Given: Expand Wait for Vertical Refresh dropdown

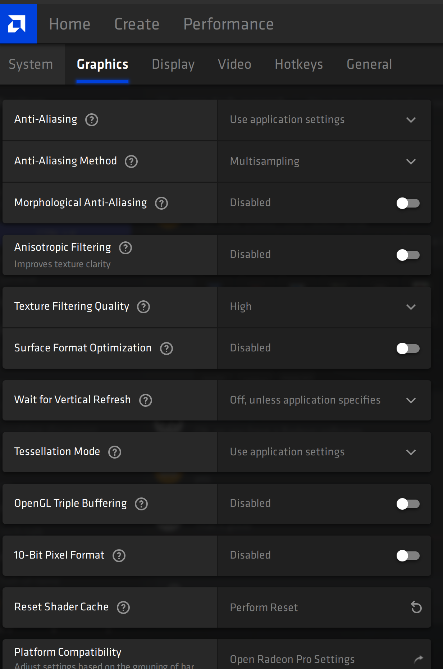Looking at the screenshot, I should pyautogui.click(x=411, y=400).
